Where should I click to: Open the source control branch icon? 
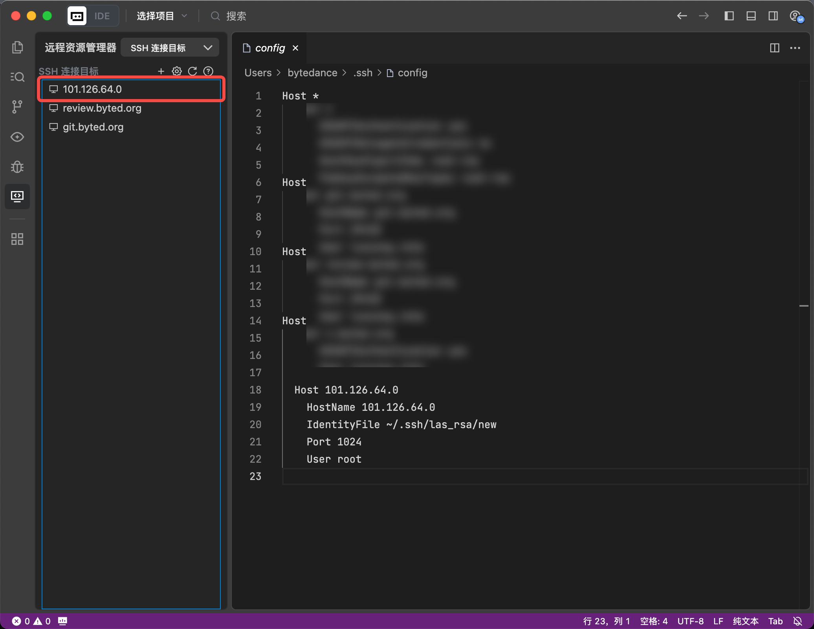tap(17, 107)
